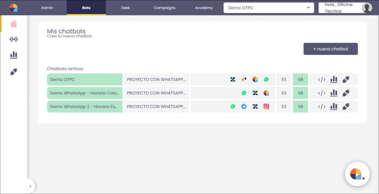Go to the Campaigns tab

[165, 8]
